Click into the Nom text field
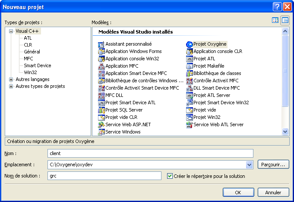Viewport: 294px width, 202px height. (150, 154)
